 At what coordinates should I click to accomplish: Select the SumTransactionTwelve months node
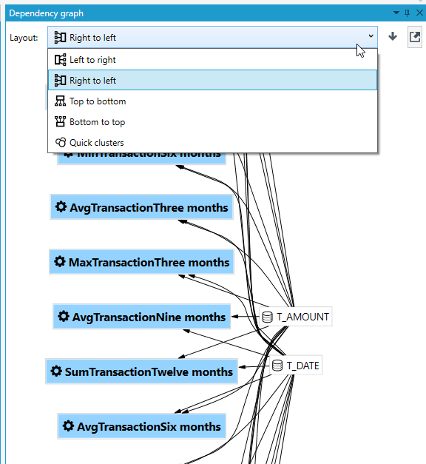click(142, 371)
